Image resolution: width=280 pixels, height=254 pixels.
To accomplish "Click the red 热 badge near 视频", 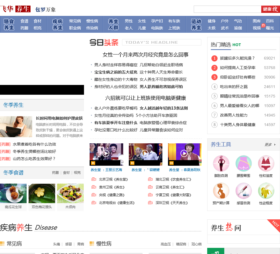I will [x=263, y=25].
